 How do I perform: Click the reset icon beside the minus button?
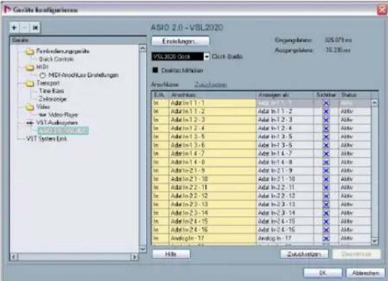(35, 28)
